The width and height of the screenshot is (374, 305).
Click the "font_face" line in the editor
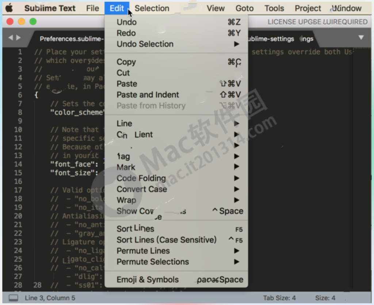tap(74, 164)
